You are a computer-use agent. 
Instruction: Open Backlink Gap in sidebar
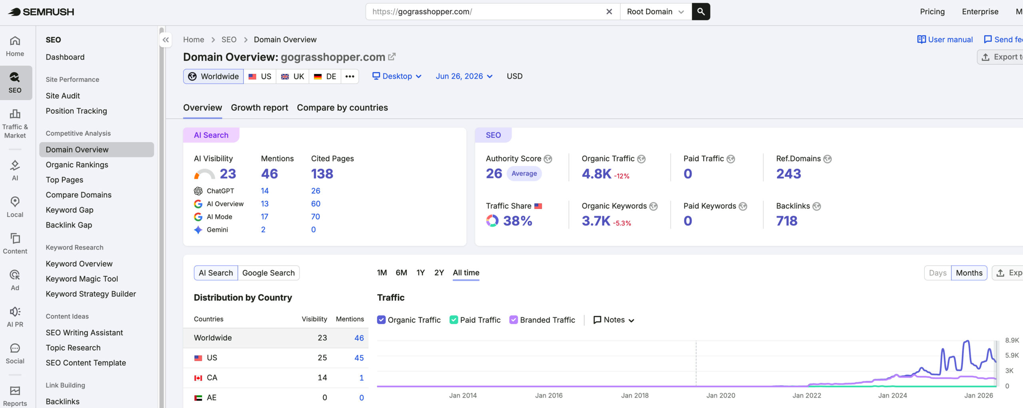pos(69,225)
